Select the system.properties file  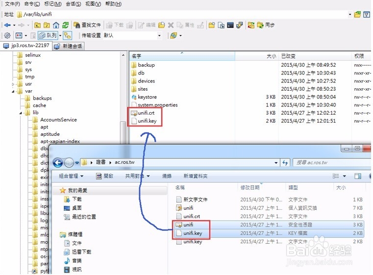(x=157, y=105)
